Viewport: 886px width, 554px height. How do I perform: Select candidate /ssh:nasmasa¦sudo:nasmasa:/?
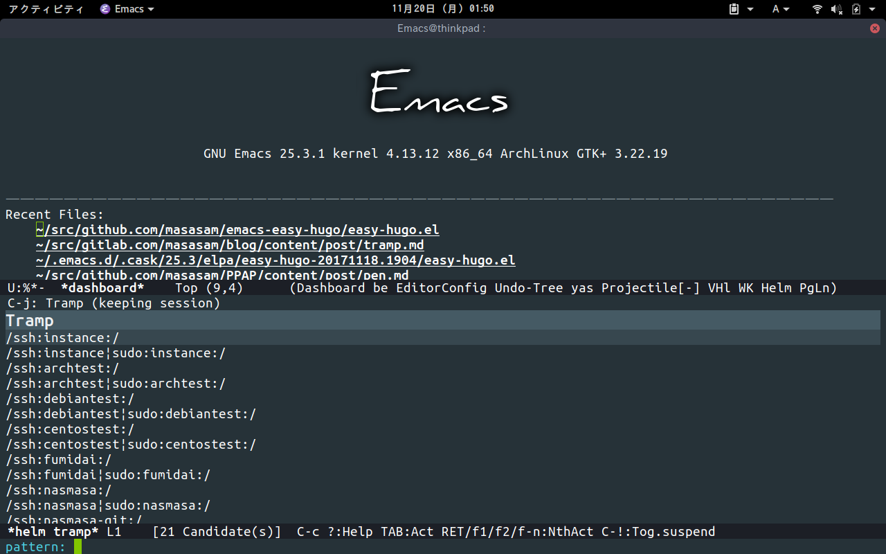109,506
